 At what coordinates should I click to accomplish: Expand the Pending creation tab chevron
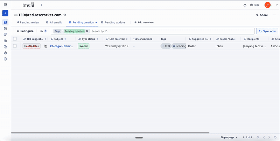coord(96,22)
